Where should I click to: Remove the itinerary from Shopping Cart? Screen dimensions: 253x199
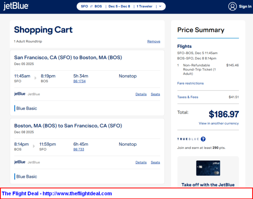(153, 41)
